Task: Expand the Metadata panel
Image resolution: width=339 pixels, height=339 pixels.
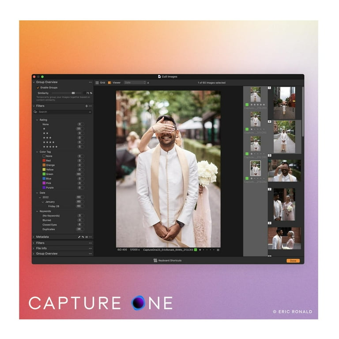Action: pyautogui.click(x=34, y=237)
